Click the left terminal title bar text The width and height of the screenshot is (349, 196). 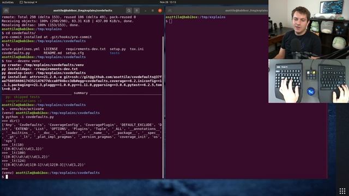[82, 10]
